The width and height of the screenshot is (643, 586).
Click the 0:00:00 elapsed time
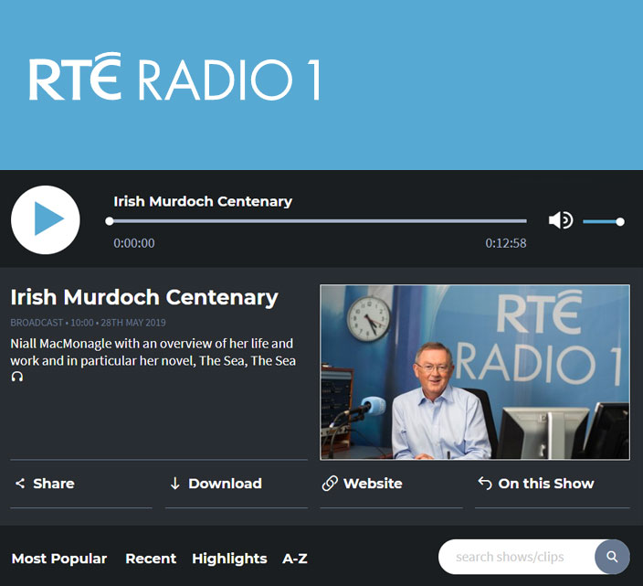[x=134, y=243]
